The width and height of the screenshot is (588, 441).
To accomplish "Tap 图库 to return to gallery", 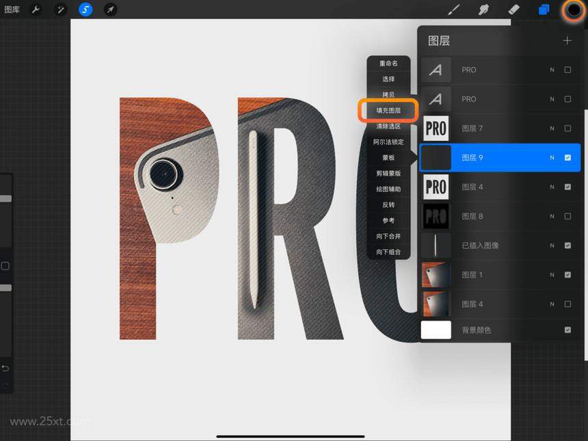I will (12, 10).
